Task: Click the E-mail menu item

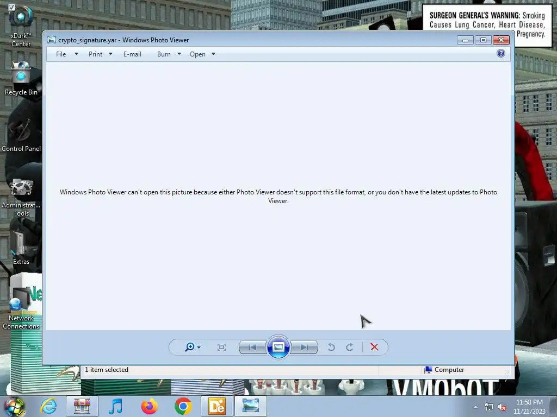Action: click(132, 54)
